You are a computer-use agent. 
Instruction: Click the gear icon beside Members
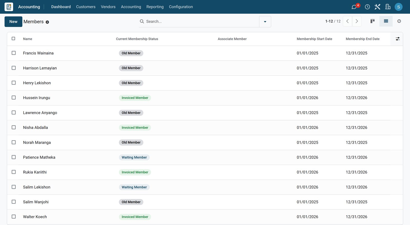(47, 22)
